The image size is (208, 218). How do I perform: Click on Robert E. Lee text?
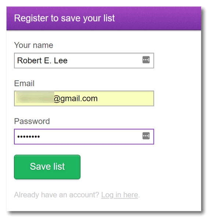tap(42, 61)
